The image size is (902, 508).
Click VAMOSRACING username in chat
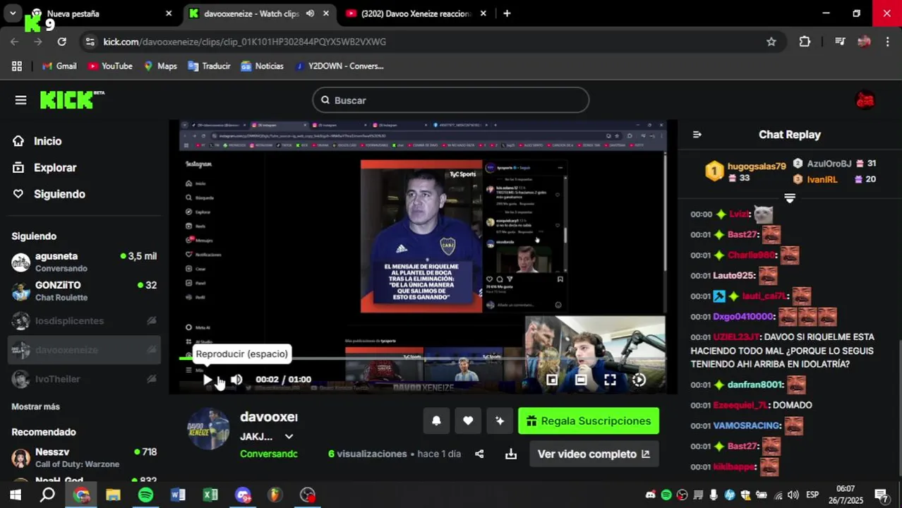coord(747,425)
